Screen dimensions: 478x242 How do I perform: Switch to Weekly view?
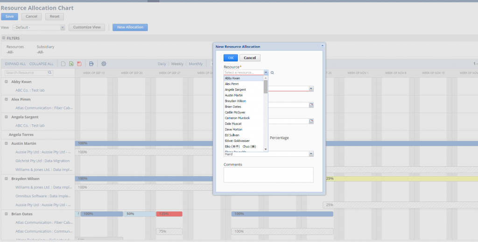coord(177,64)
